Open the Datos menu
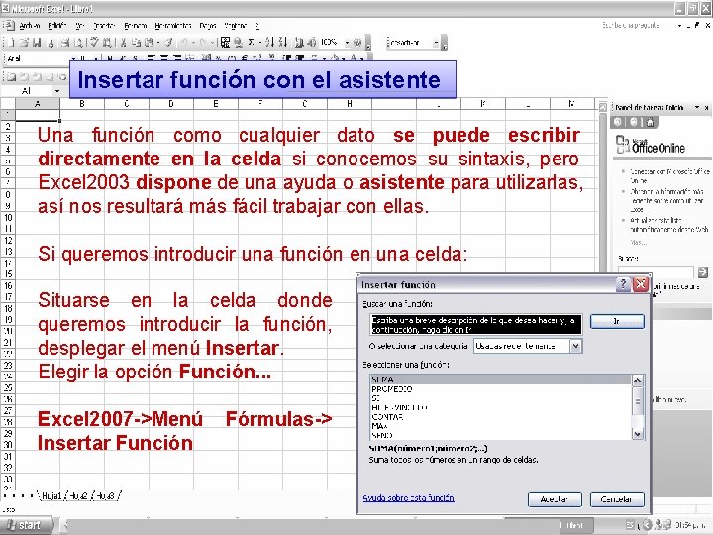This screenshot has height=535, width=713. click(208, 26)
